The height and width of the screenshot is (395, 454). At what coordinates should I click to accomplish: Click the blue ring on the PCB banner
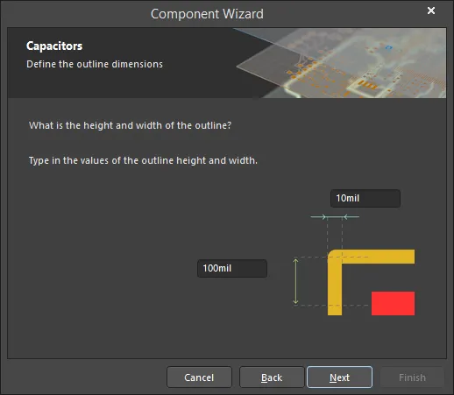[x=388, y=47]
